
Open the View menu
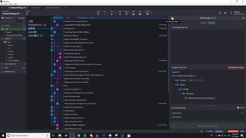click(10, 4)
